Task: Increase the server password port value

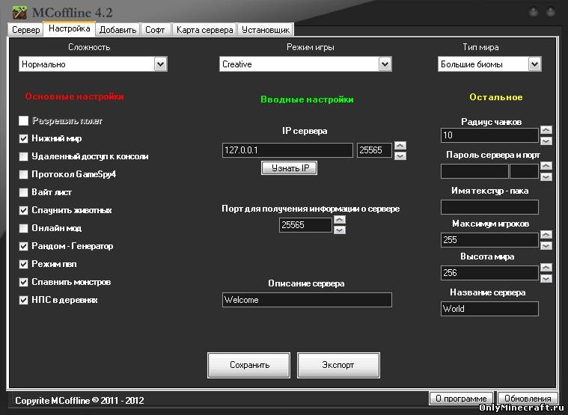Action: [546, 167]
